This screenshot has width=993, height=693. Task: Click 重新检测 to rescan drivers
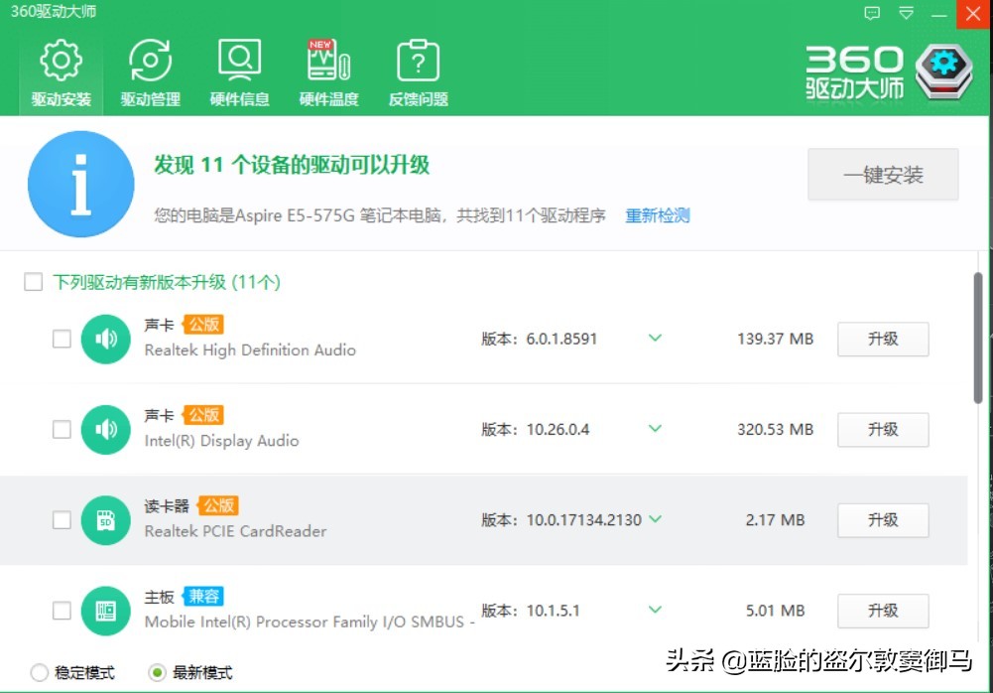(657, 215)
